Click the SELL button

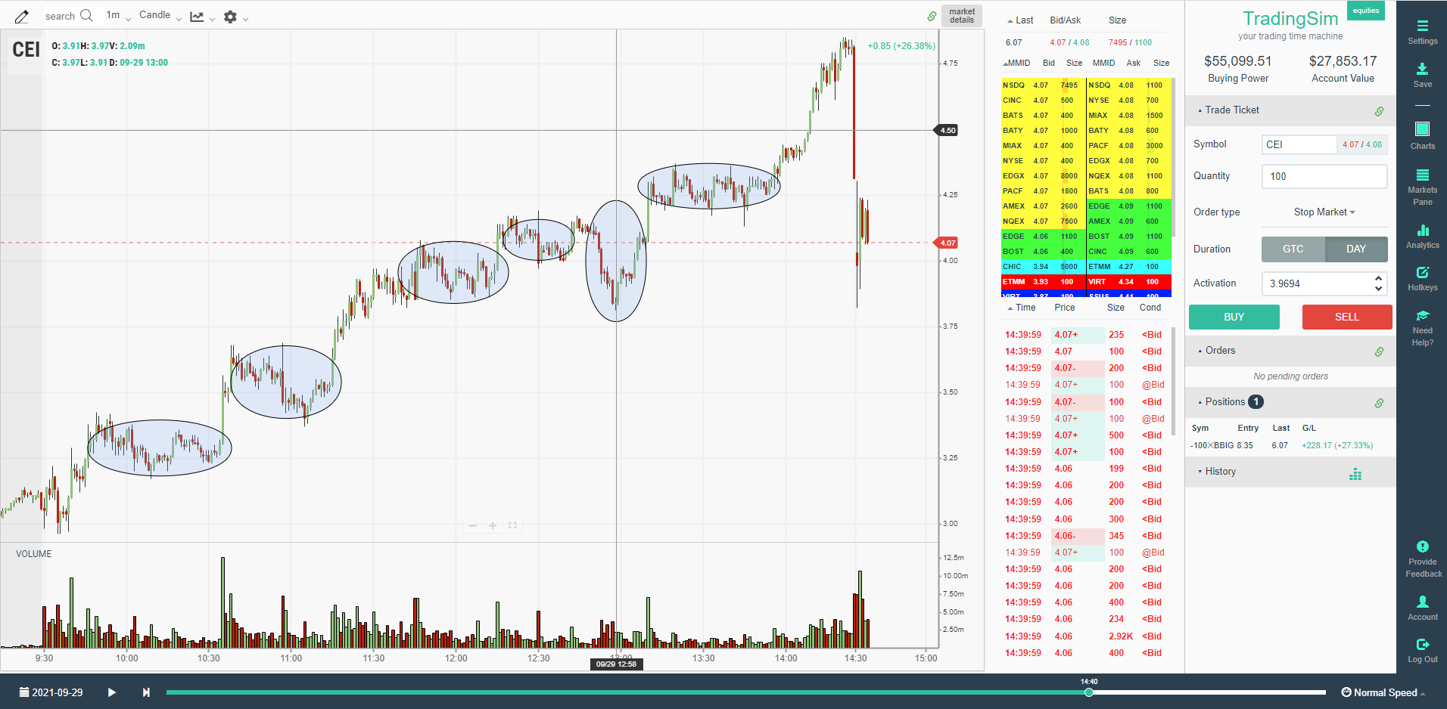1346,317
